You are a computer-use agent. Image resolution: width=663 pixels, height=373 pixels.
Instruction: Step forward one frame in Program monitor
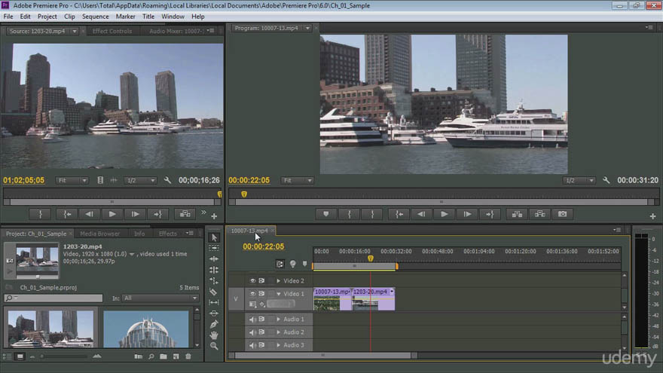467,214
